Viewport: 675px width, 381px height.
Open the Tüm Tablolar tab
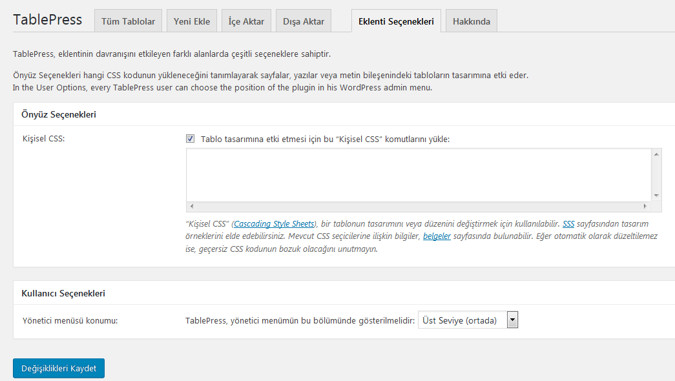[x=128, y=21]
